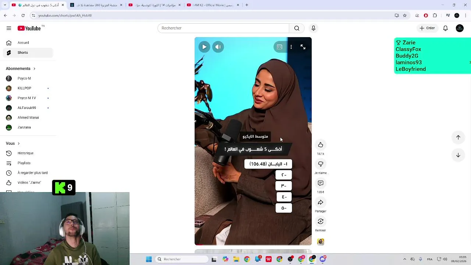Open the browser extensions puzzle icon
Image resolution: width=471 pixels, height=265 pixels.
[x=435, y=15]
